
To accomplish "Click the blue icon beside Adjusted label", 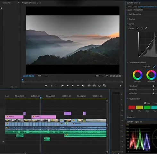I will [x=154, y=67].
